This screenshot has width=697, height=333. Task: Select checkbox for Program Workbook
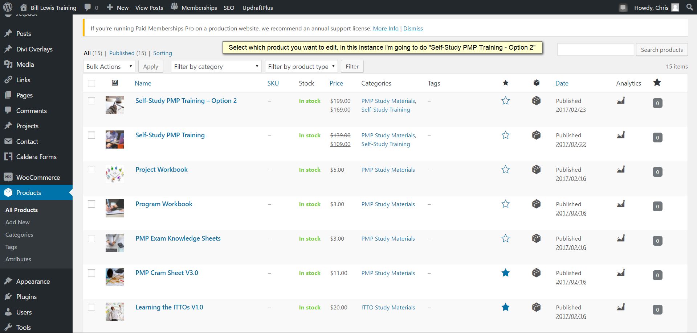[x=91, y=204]
